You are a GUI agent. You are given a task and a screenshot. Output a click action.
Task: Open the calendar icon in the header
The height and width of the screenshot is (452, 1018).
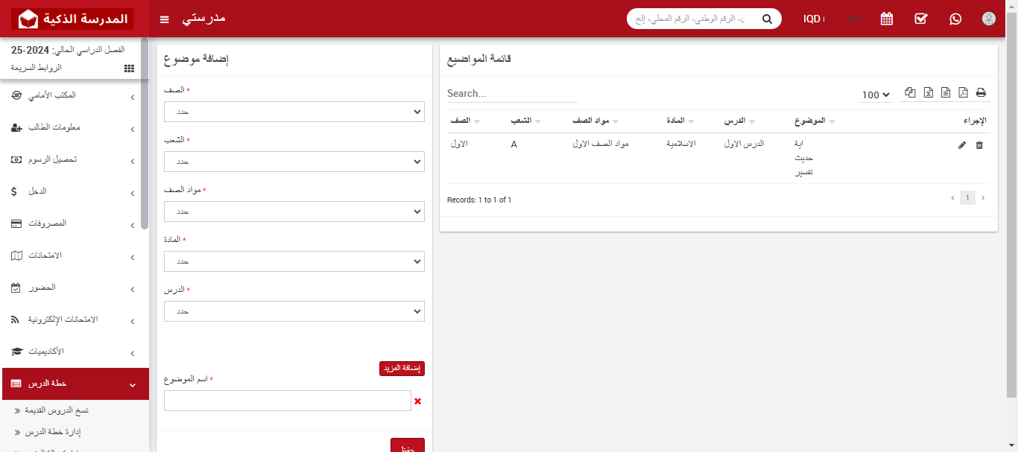point(886,19)
